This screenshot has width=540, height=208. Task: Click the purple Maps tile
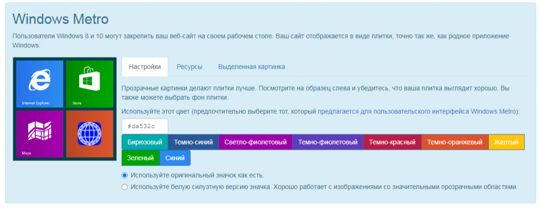[40, 134]
